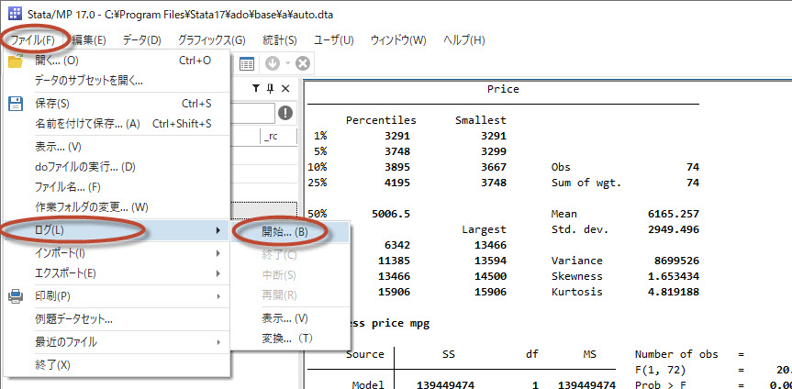The height and width of the screenshot is (389, 792).
Task: Select the 印刷(P) menu entry
Action: point(118,296)
